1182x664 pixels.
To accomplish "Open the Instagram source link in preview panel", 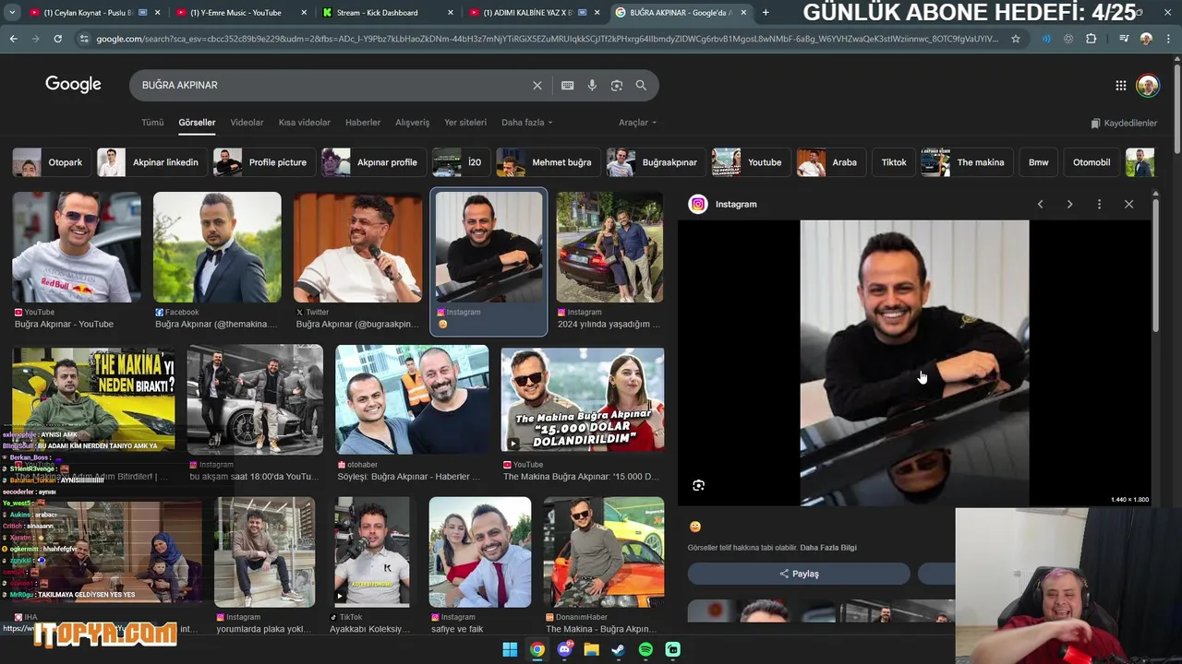I will pyautogui.click(x=724, y=204).
